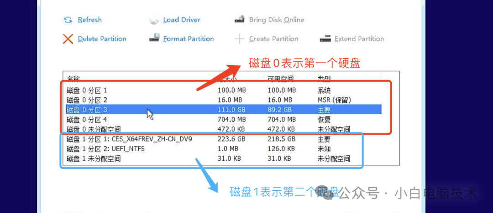Click the MSR (保留) type cell
This screenshot has width=493, height=213.
(334, 100)
